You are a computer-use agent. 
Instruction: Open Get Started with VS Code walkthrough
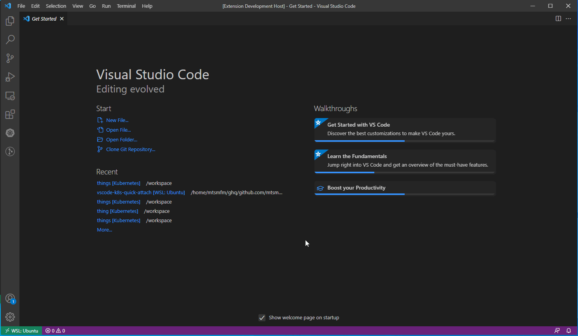click(x=405, y=130)
